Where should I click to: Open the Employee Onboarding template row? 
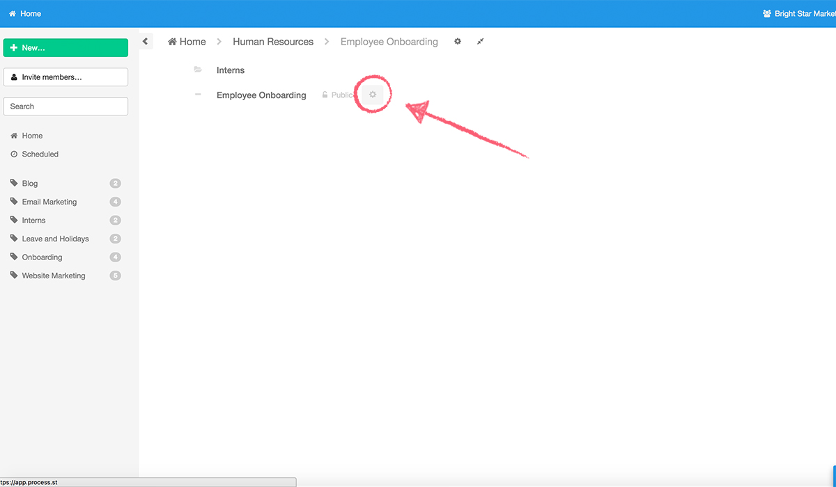(261, 95)
